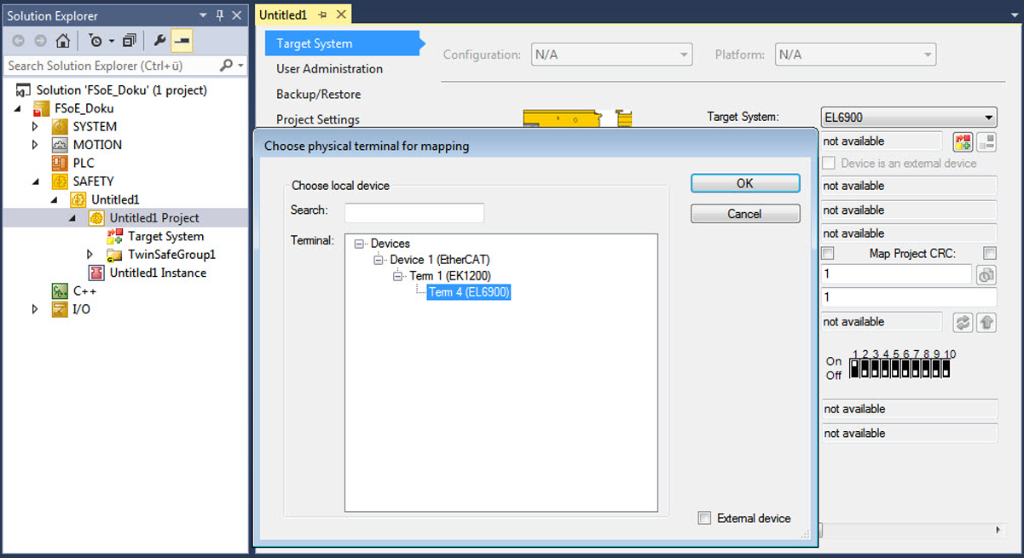Tick checkbox right of Map Project CRC
1024x558 pixels.
pyautogui.click(x=989, y=254)
